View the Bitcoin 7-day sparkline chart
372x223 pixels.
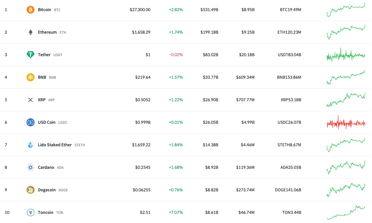(346, 10)
